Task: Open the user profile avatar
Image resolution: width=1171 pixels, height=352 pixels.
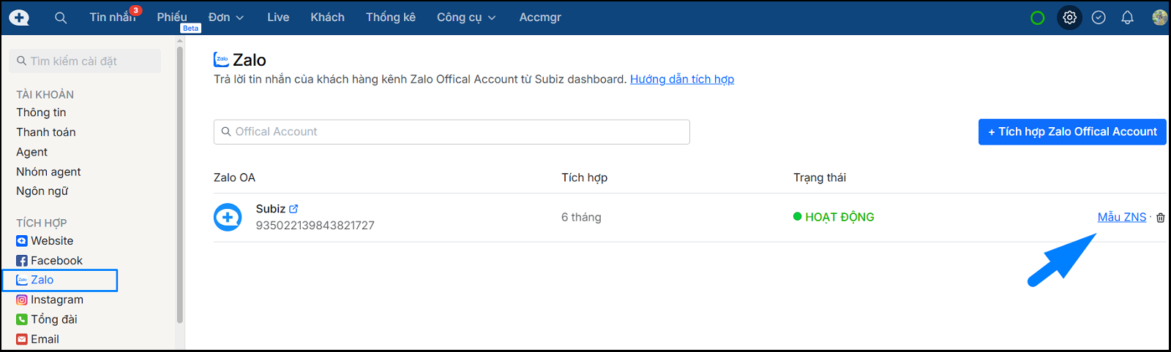Action: (x=1159, y=18)
